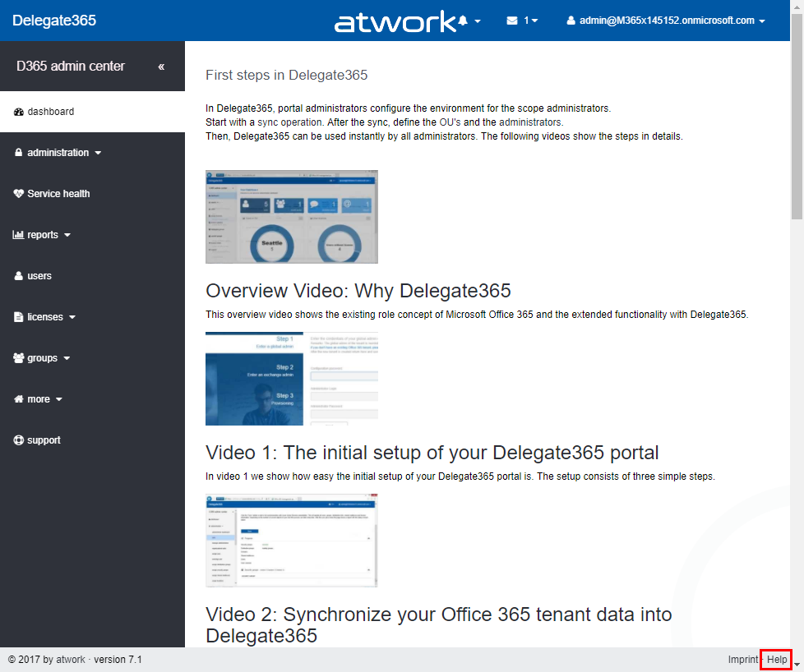804x672 pixels.
Task: Open the Imprint footer link
Action: click(742, 660)
